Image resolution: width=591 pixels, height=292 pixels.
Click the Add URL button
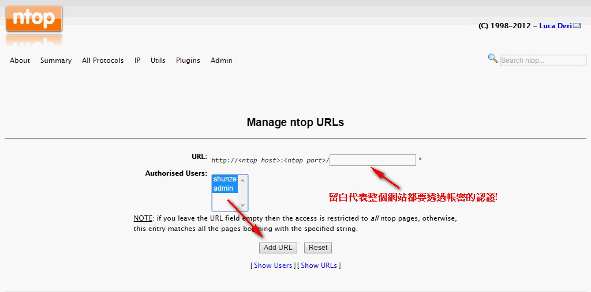click(x=278, y=248)
